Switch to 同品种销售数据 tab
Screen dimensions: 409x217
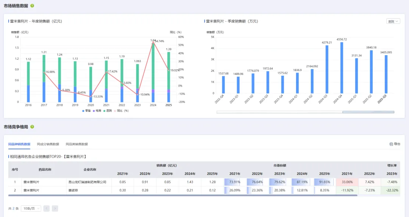[19, 144]
